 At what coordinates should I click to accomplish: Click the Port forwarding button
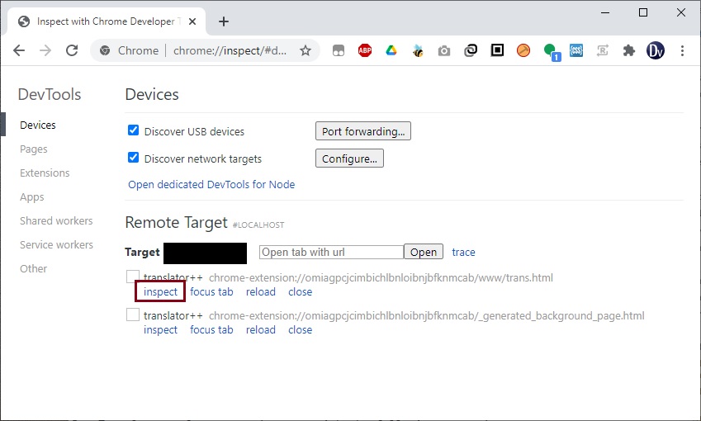(363, 131)
